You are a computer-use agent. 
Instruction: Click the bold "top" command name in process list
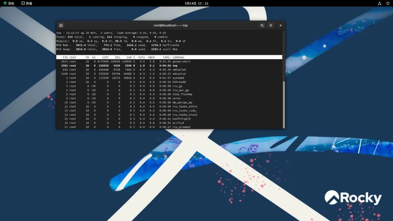175,65
